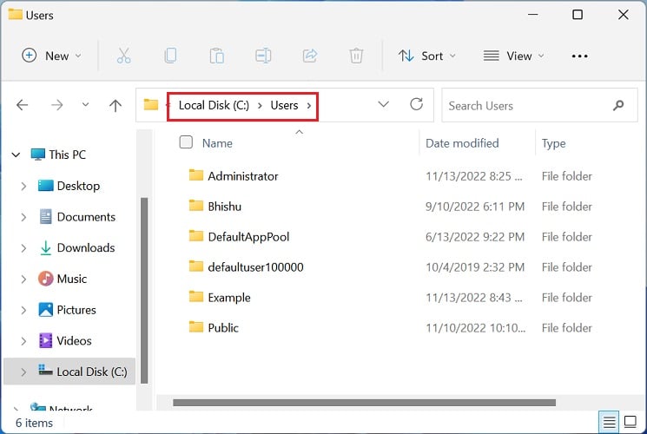Click the Share icon in toolbar

tap(310, 56)
